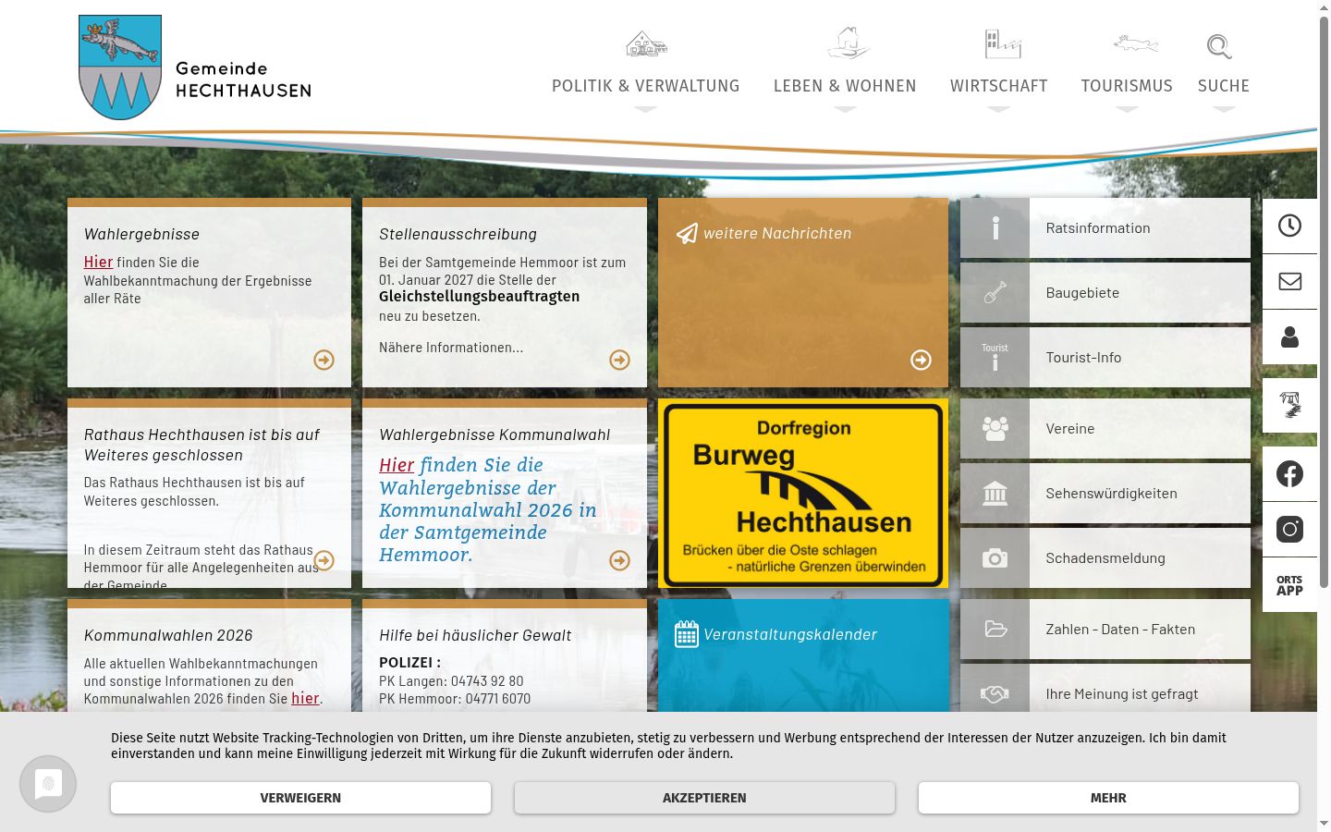Image resolution: width=1331 pixels, height=832 pixels.
Task: Open the Tourist-Info quick link
Action: tap(1105, 358)
